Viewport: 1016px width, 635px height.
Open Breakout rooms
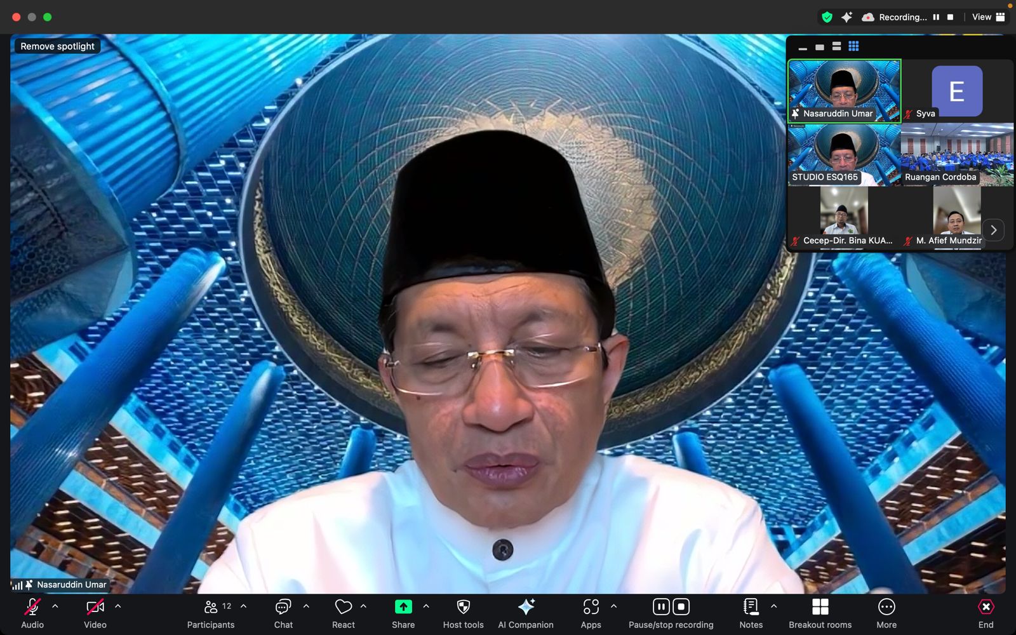point(820,613)
